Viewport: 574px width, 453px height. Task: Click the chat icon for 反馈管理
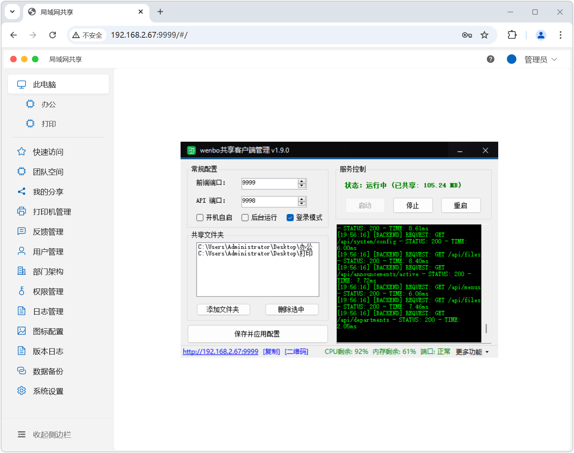click(22, 231)
